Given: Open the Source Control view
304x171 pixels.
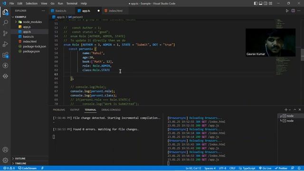Looking at the screenshot, I should click(x=5, y=33).
